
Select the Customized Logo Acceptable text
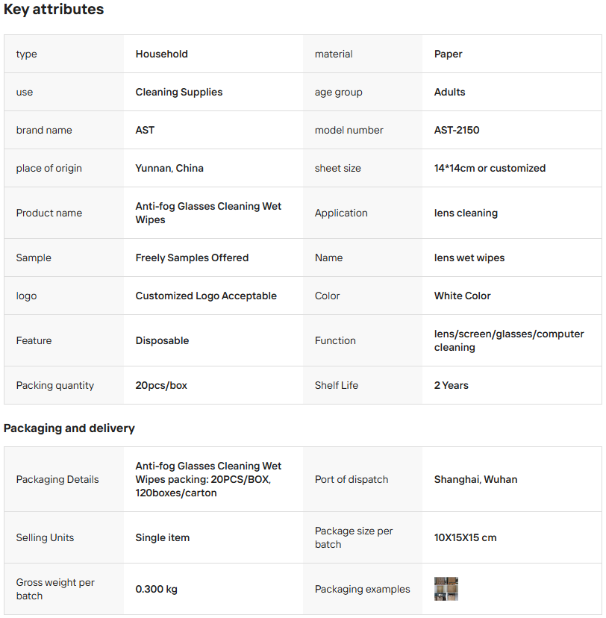pyautogui.click(x=206, y=296)
